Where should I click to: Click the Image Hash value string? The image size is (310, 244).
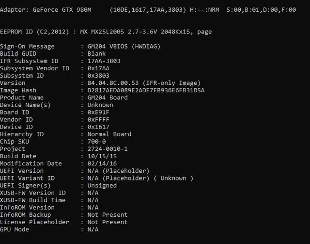(146, 90)
